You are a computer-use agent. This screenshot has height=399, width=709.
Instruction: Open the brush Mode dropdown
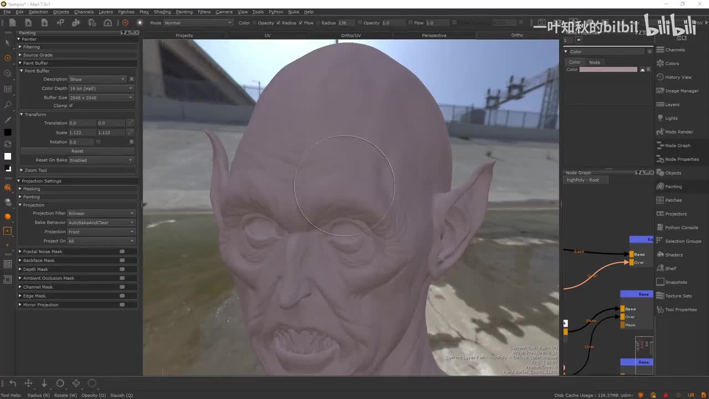pyautogui.click(x=198, y=23)
